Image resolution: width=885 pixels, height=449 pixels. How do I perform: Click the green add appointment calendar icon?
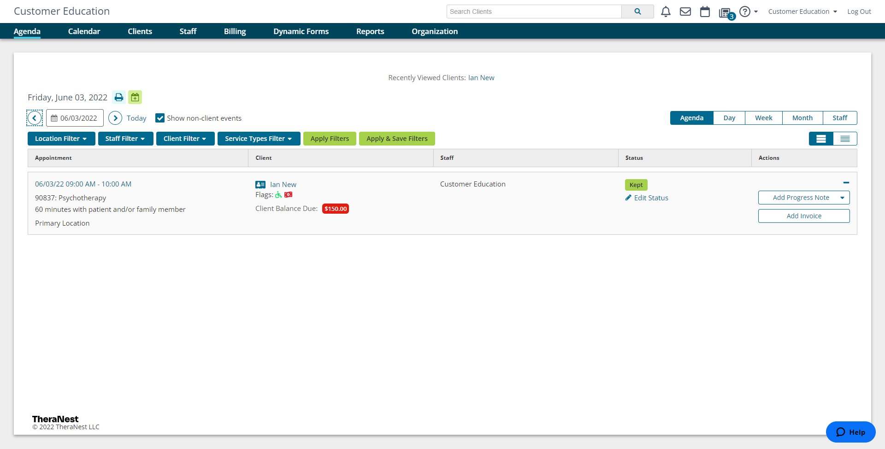135,97
